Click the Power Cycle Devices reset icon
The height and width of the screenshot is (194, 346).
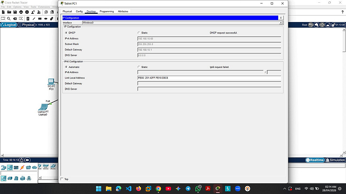(x=21, y=160)
